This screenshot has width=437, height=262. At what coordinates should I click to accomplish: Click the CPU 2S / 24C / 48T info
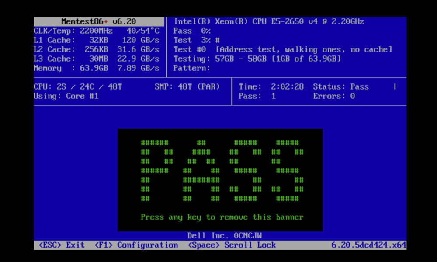click(x=78, y=86)
